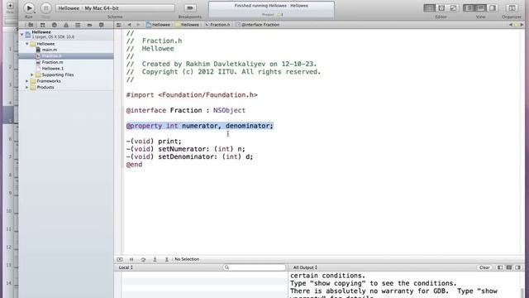529x298 pixels.
Task: Show only the console pane
Action: tap(518, 267)
